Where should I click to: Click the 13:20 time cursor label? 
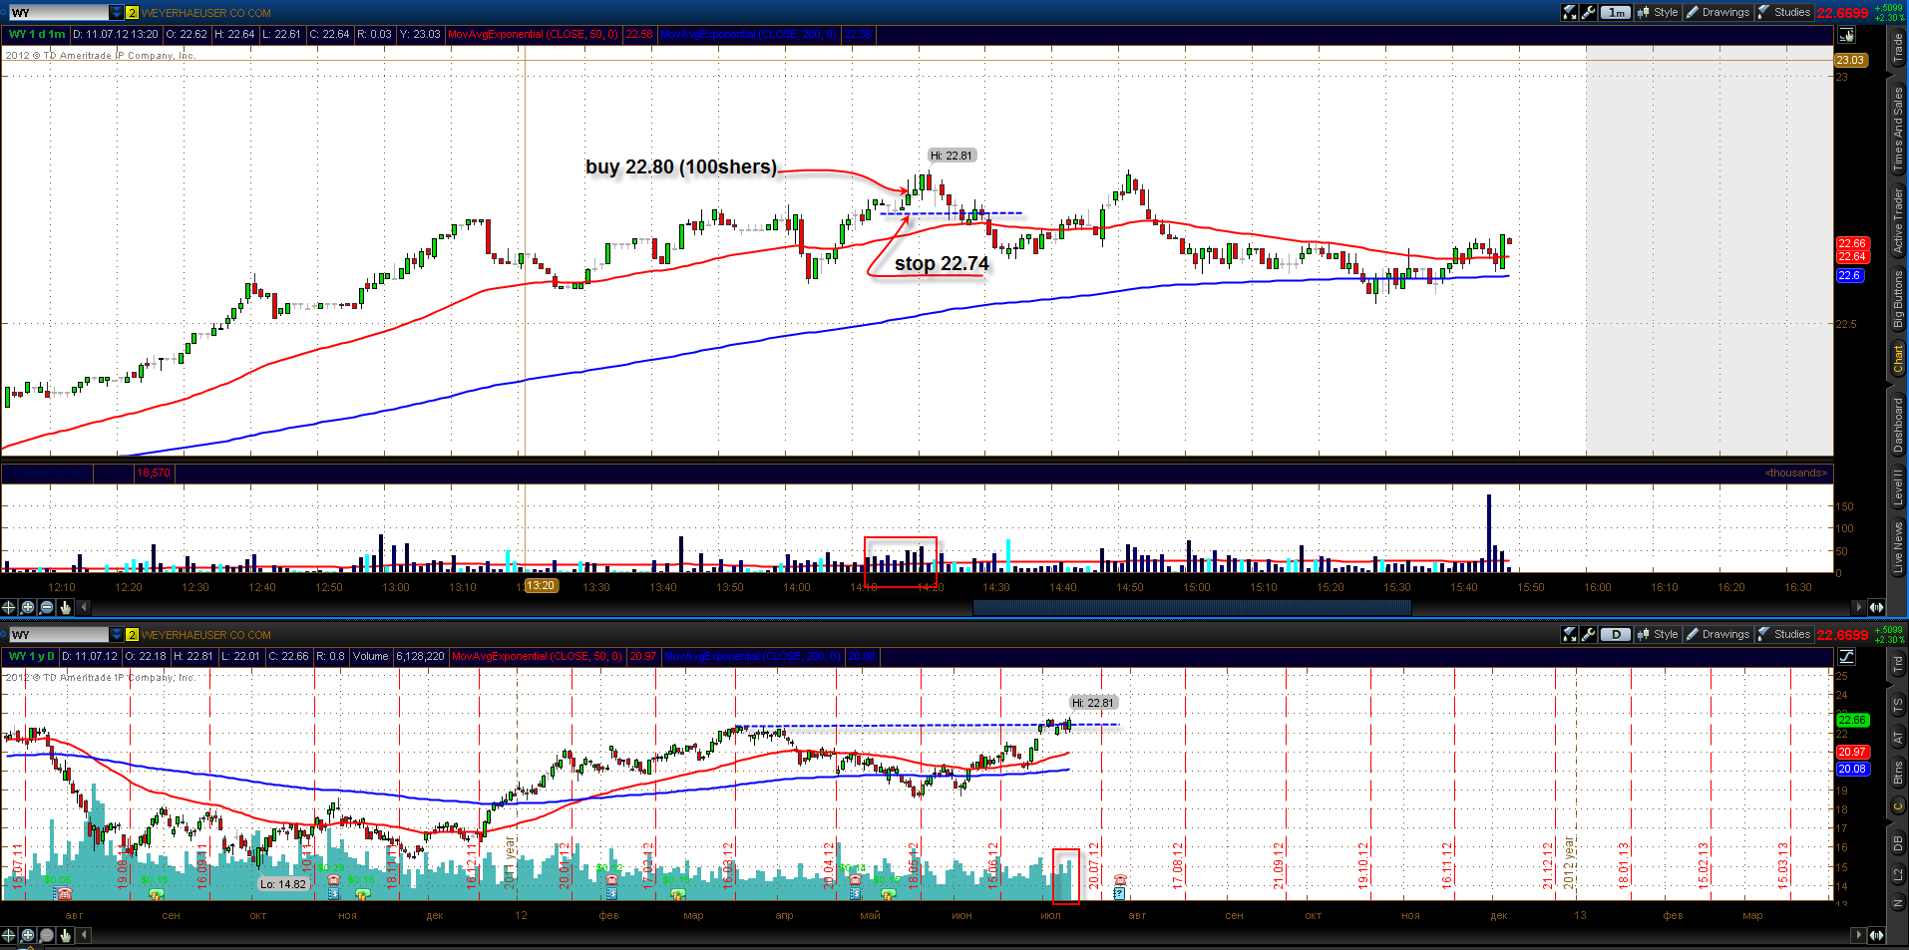point(541,586)
